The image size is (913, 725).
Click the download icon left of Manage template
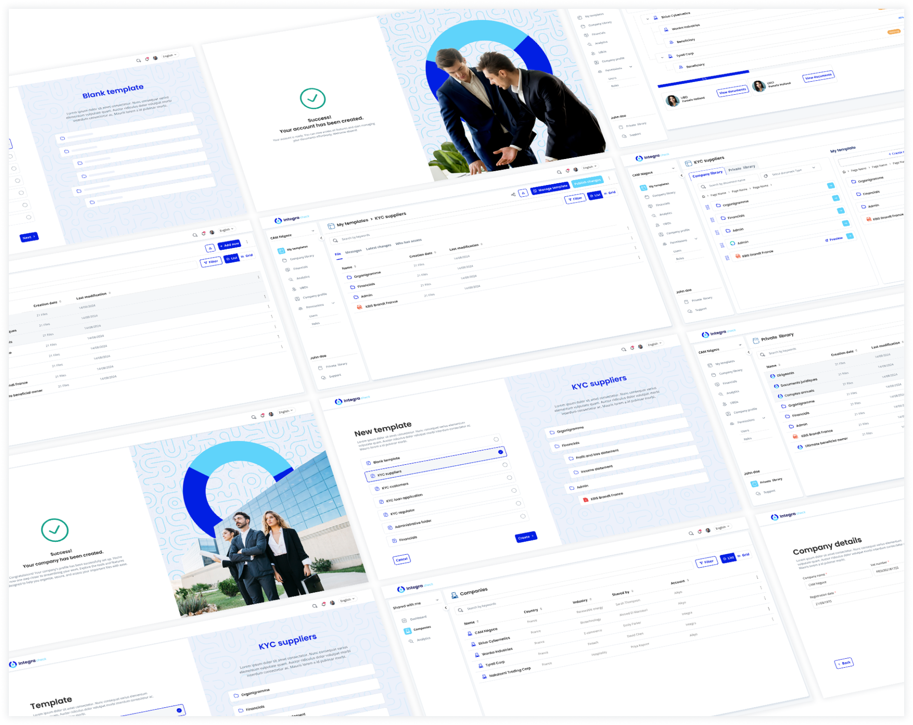pyautogui.click(x=524, y=192)
